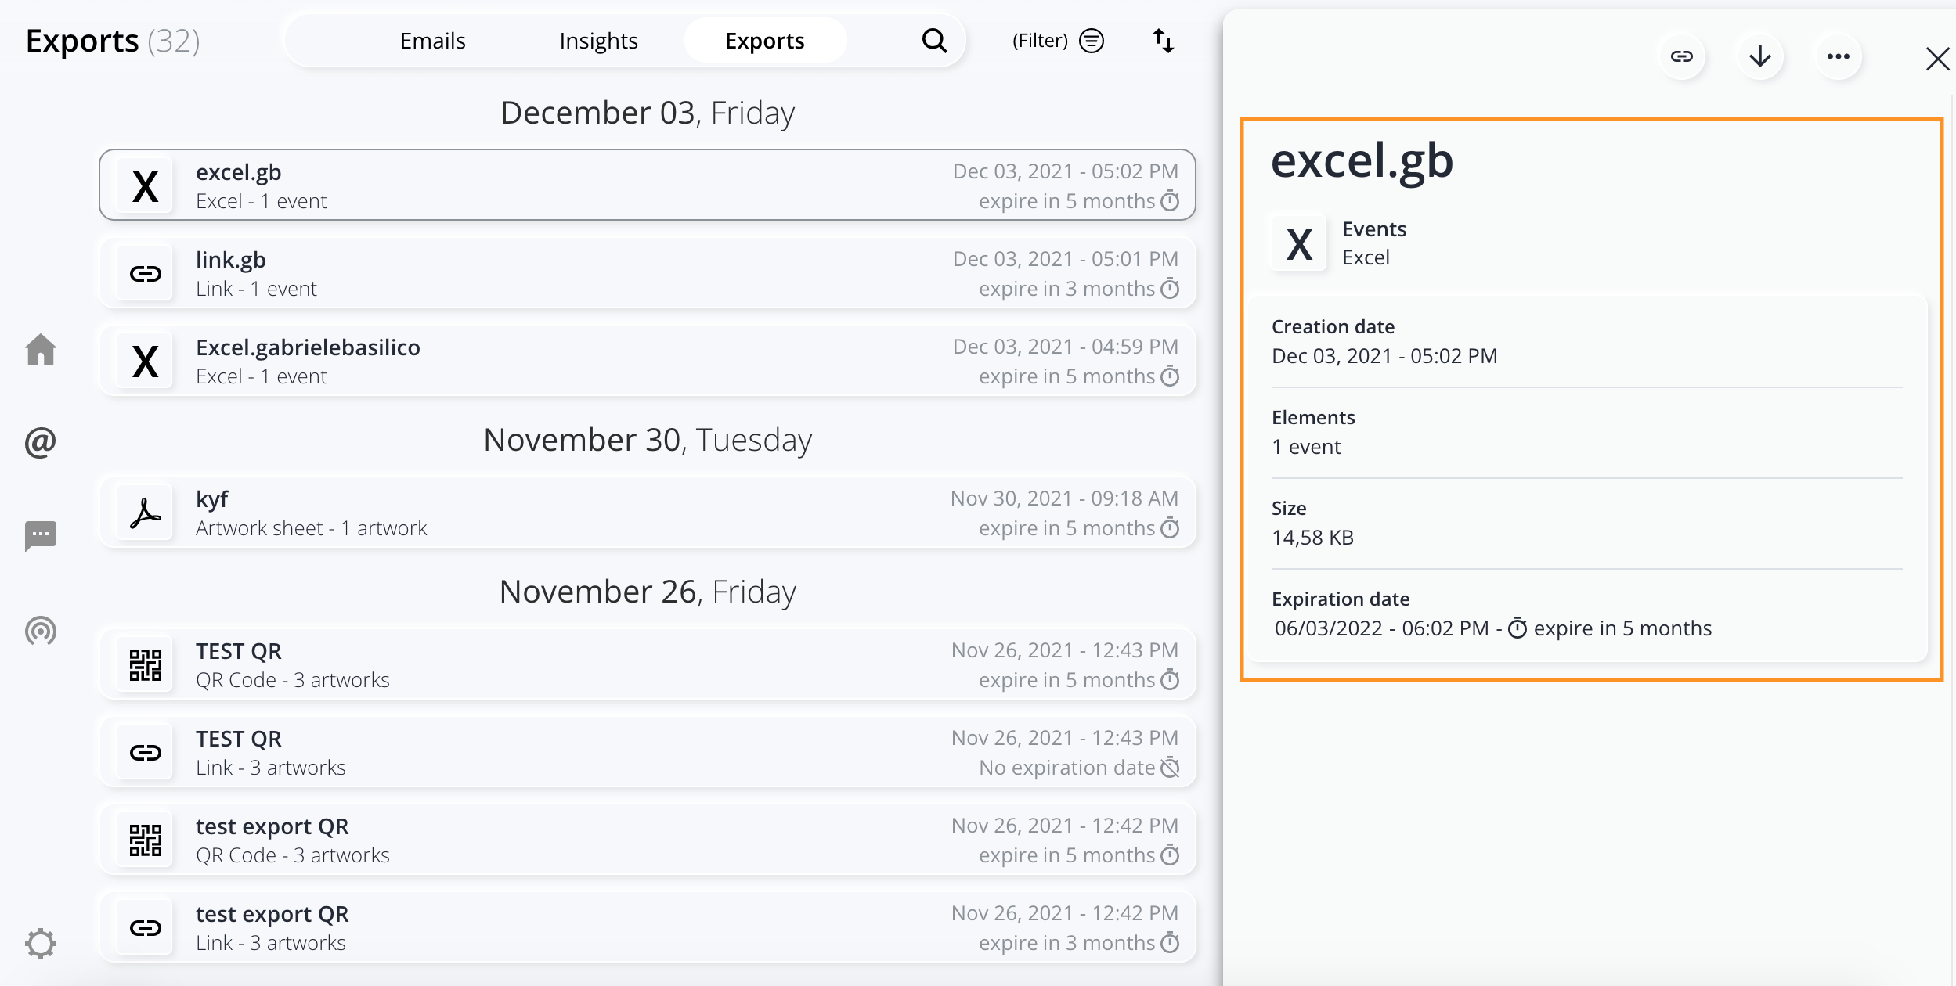1956x986 pixels.
Task: Click the creation date 'Dec 03, 2021 - 05:02 PM' in details
Action: pos(1384,356)
